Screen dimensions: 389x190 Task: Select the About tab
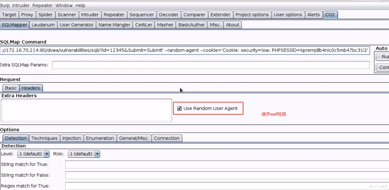click(x=232, y=25)
